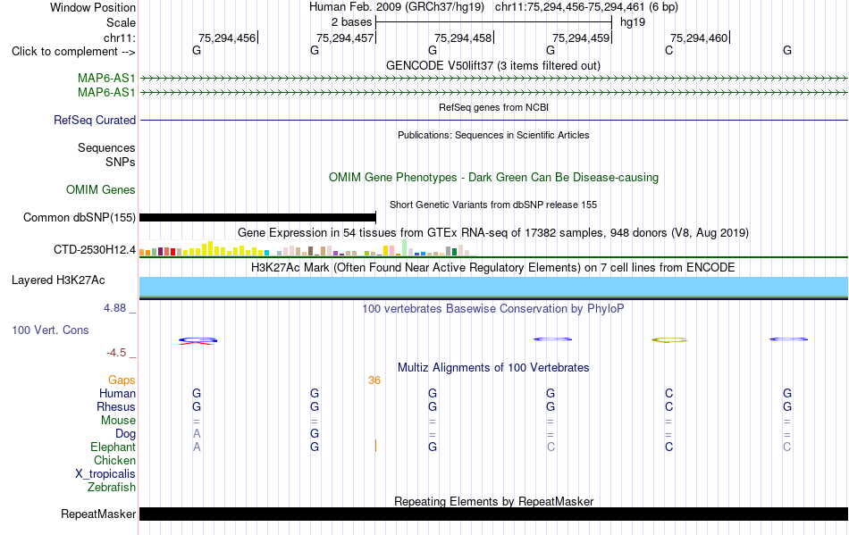Click the Layered H3K27Ac track label
The height and width of the screenshot is (535, 849).
(58, 280)
